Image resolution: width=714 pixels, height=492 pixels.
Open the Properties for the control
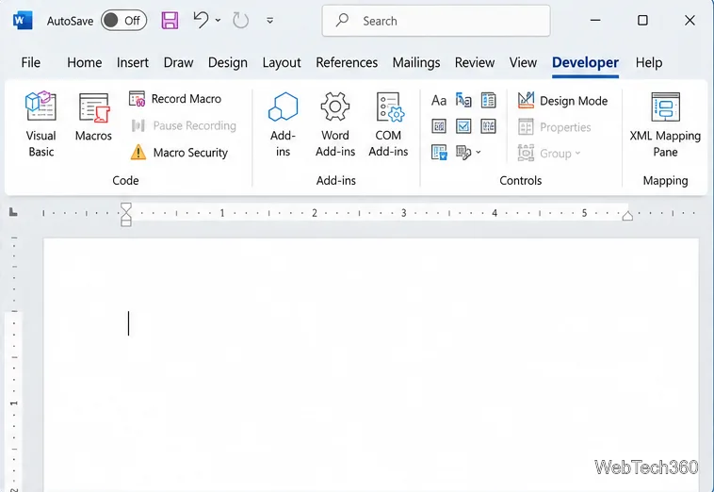click(554, 127)
